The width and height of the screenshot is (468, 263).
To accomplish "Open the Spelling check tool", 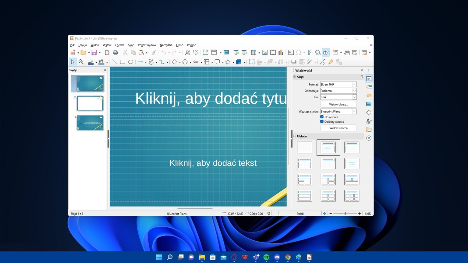I will tap(195, 52).
